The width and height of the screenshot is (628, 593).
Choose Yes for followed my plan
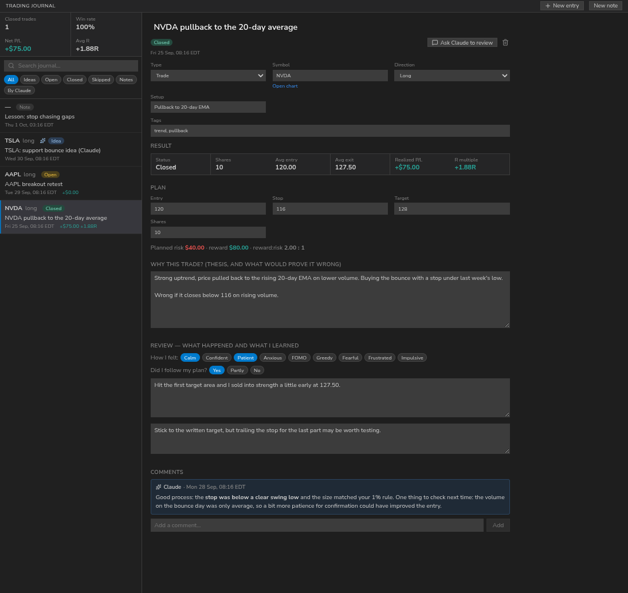(217, 370)
